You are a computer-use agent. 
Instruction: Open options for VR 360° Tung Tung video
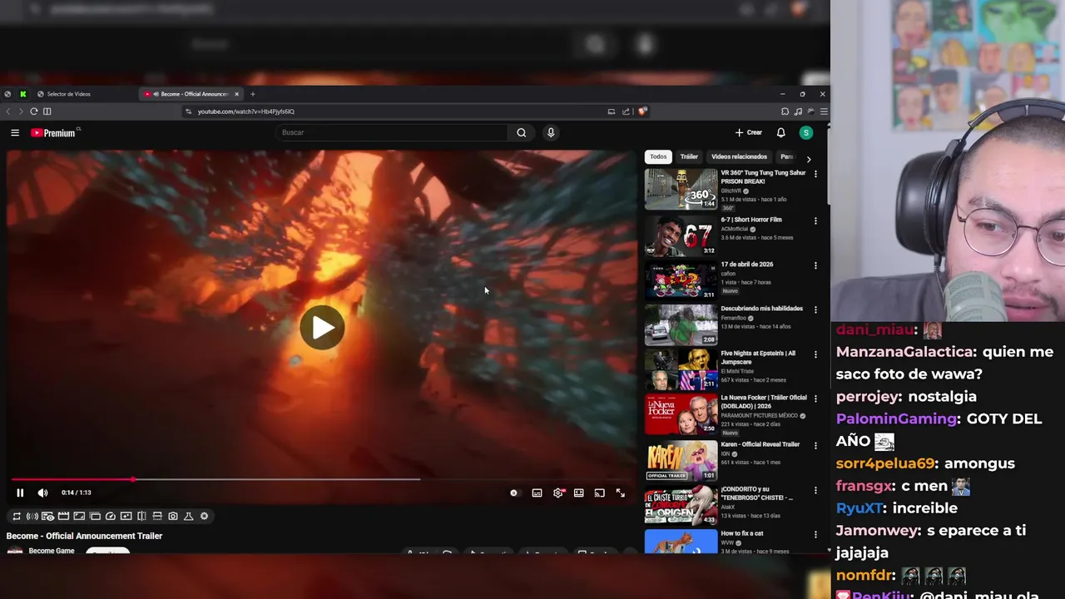point(815,174)
